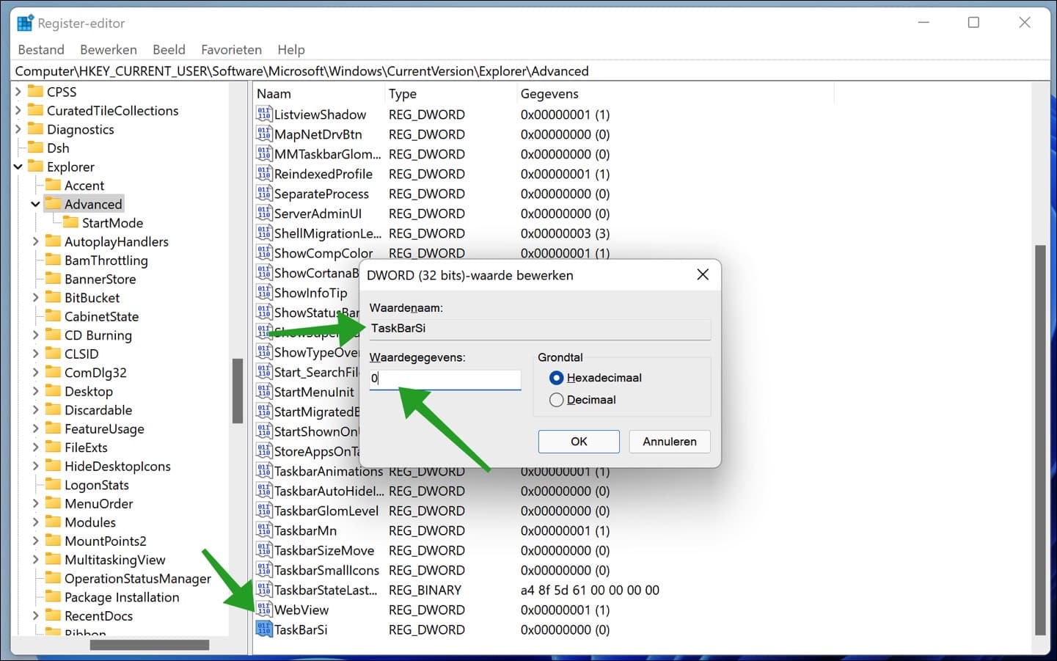Open the Favorieten menu
This screenshot has width=1057, height=661.
(231, 50)
